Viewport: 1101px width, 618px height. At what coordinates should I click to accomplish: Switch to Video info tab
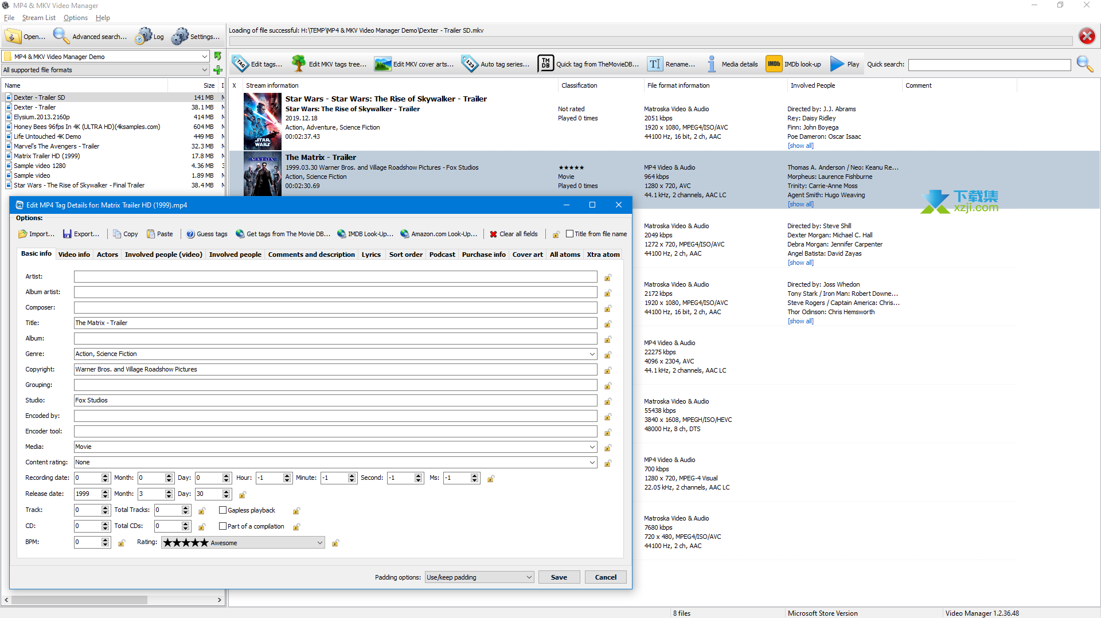pos(74,255)
